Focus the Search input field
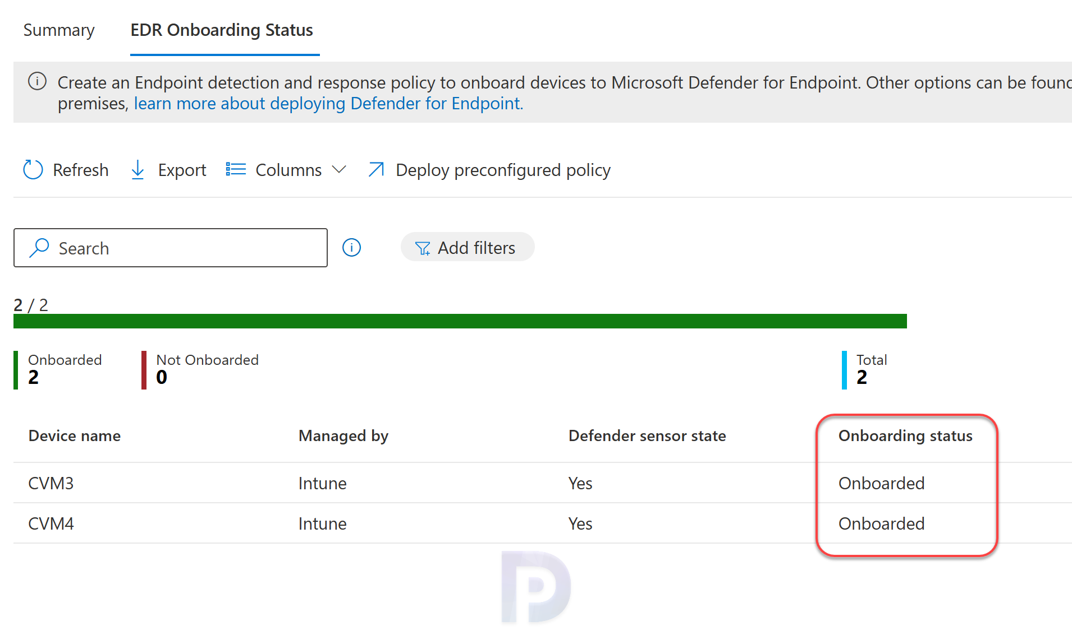The width and height of the screenshot is (1072, 635). [x=171, y=248]
